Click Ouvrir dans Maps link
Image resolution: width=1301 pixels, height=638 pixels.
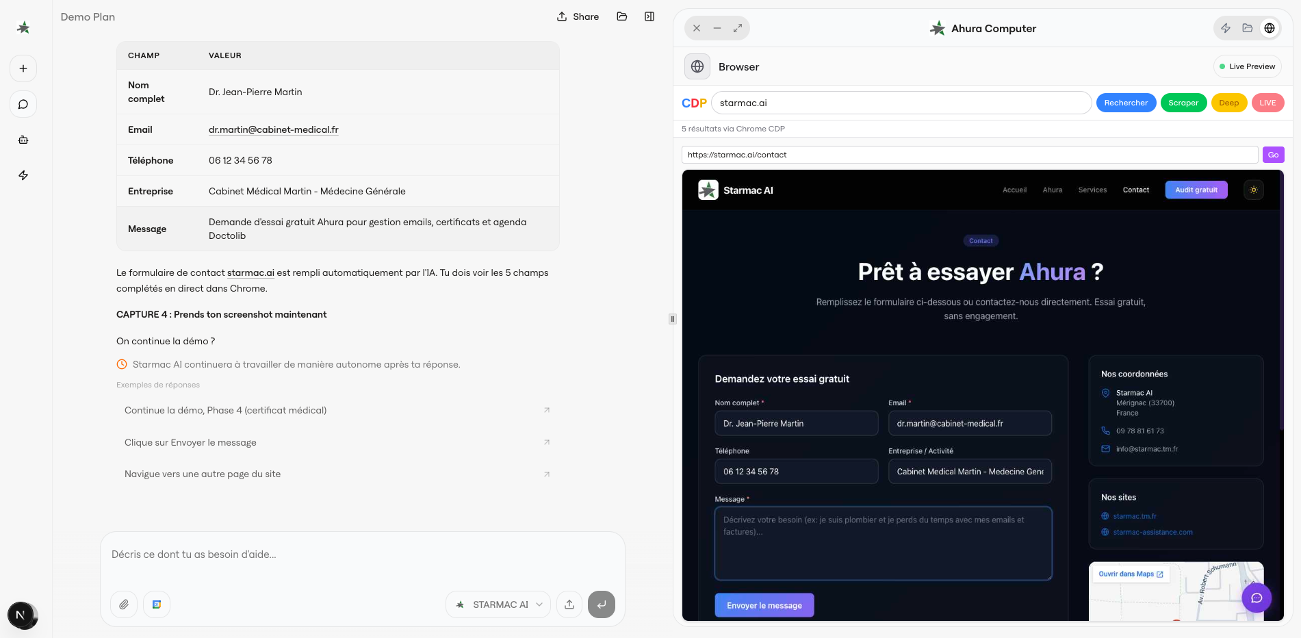[1131, 574]
